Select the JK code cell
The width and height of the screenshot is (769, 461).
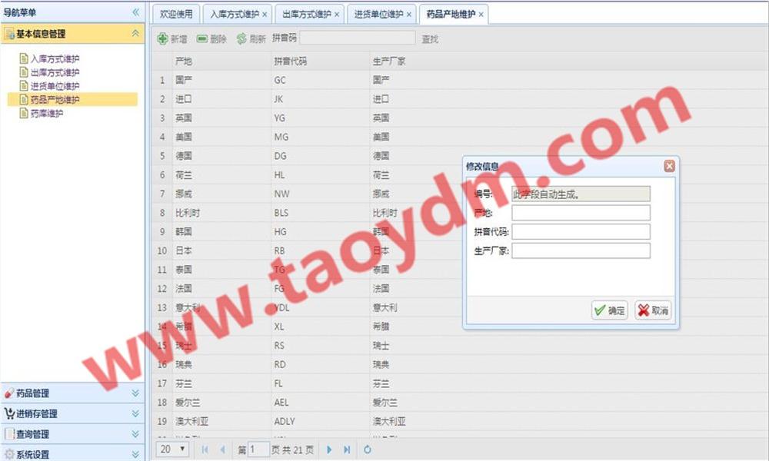click(x=320, y=99)
